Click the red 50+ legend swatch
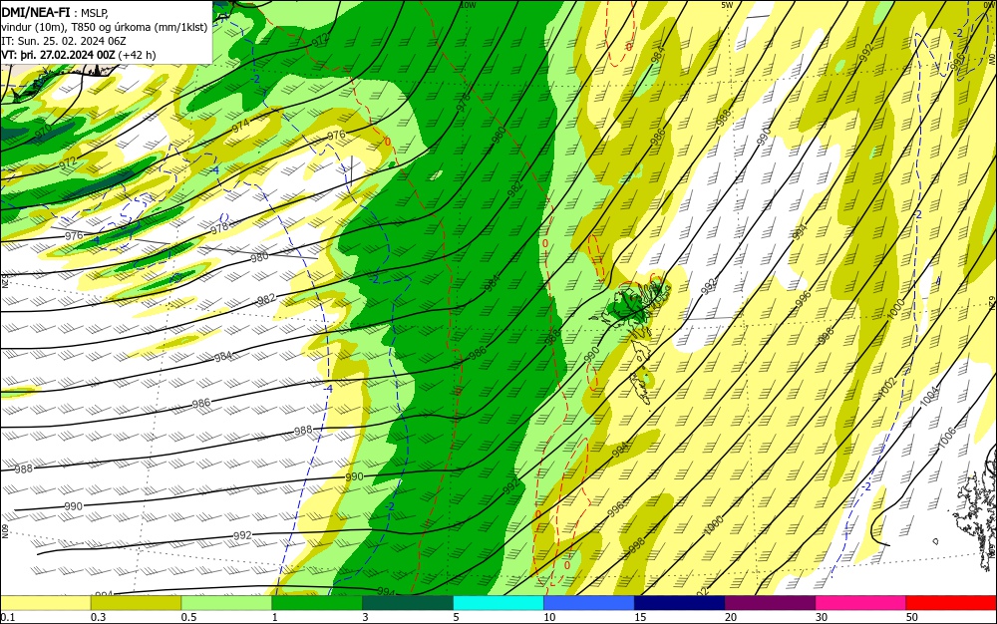The image size is (997, 624). click(951, 603)
